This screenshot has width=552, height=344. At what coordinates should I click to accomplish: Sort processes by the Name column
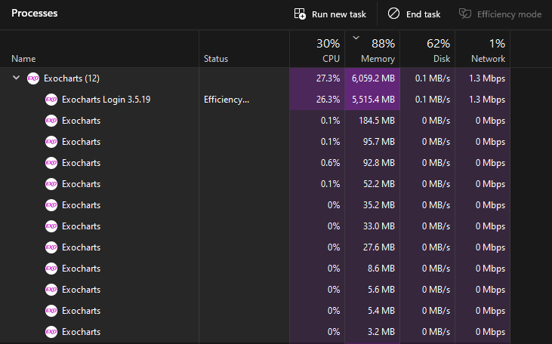click(100, 49)
